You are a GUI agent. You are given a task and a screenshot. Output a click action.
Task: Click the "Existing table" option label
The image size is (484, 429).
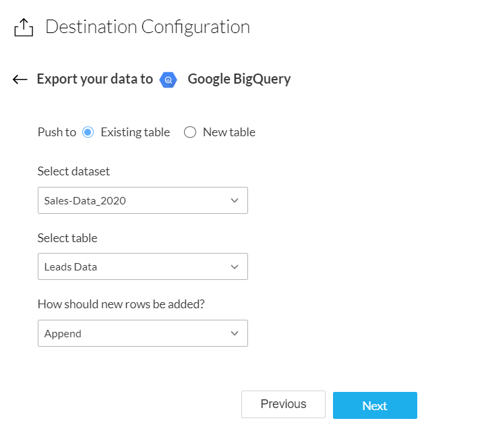point(135,132)
